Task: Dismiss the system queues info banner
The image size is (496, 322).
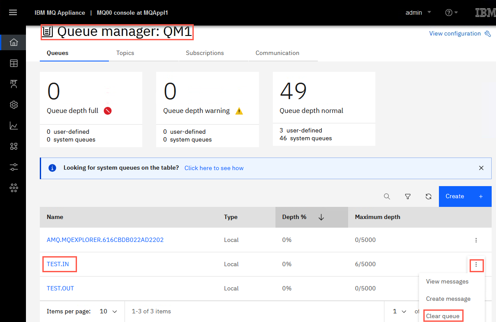Action: point(481,168)
